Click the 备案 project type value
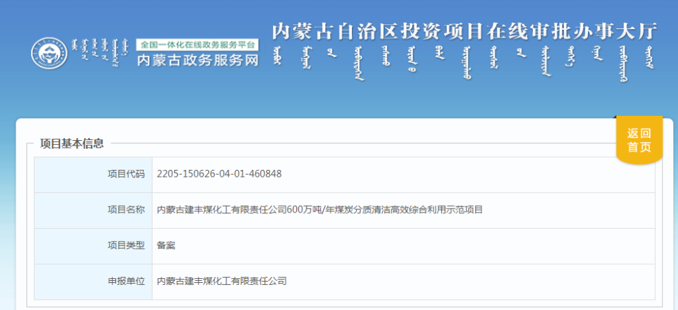 tap(166, 245)
